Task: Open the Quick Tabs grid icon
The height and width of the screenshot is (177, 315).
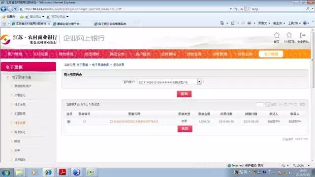Action: click(4, 24)
